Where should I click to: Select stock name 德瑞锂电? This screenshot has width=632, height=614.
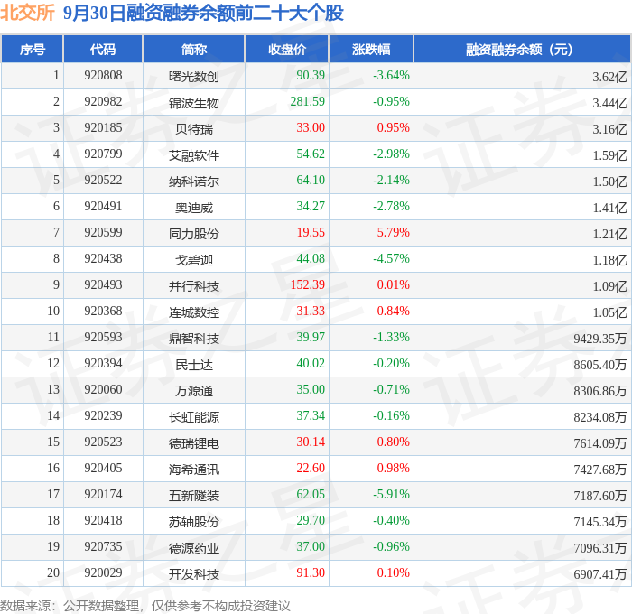[x=194, y=443]
